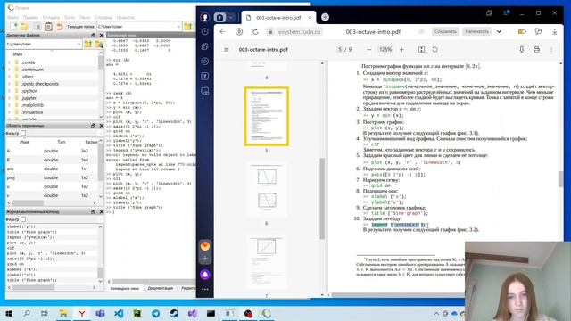Open the Правка menu in Octave

click(x=30, y=18)
